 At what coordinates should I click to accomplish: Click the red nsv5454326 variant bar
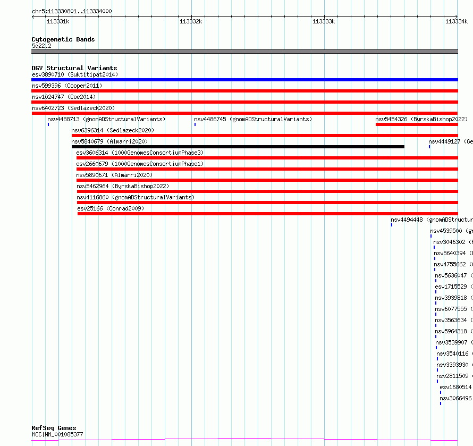point(417,124)
